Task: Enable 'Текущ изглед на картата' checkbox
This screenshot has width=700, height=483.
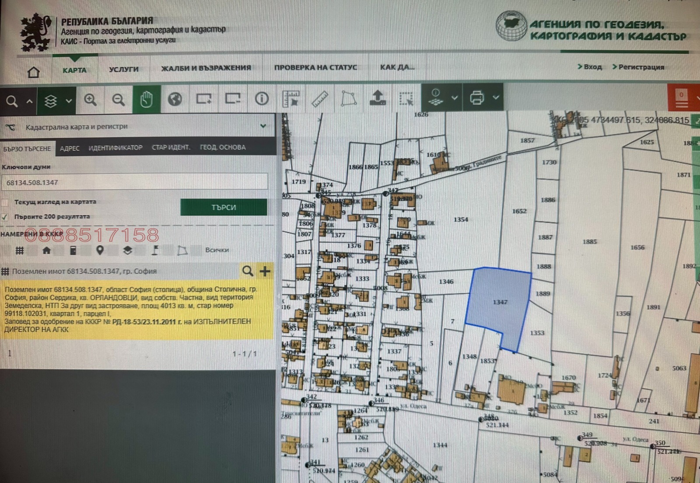Action: point(5,202)
